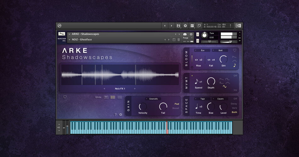The width and height of the screenshot is (299, 157).
Task: Click the Space Level knob
Action: 223,106
